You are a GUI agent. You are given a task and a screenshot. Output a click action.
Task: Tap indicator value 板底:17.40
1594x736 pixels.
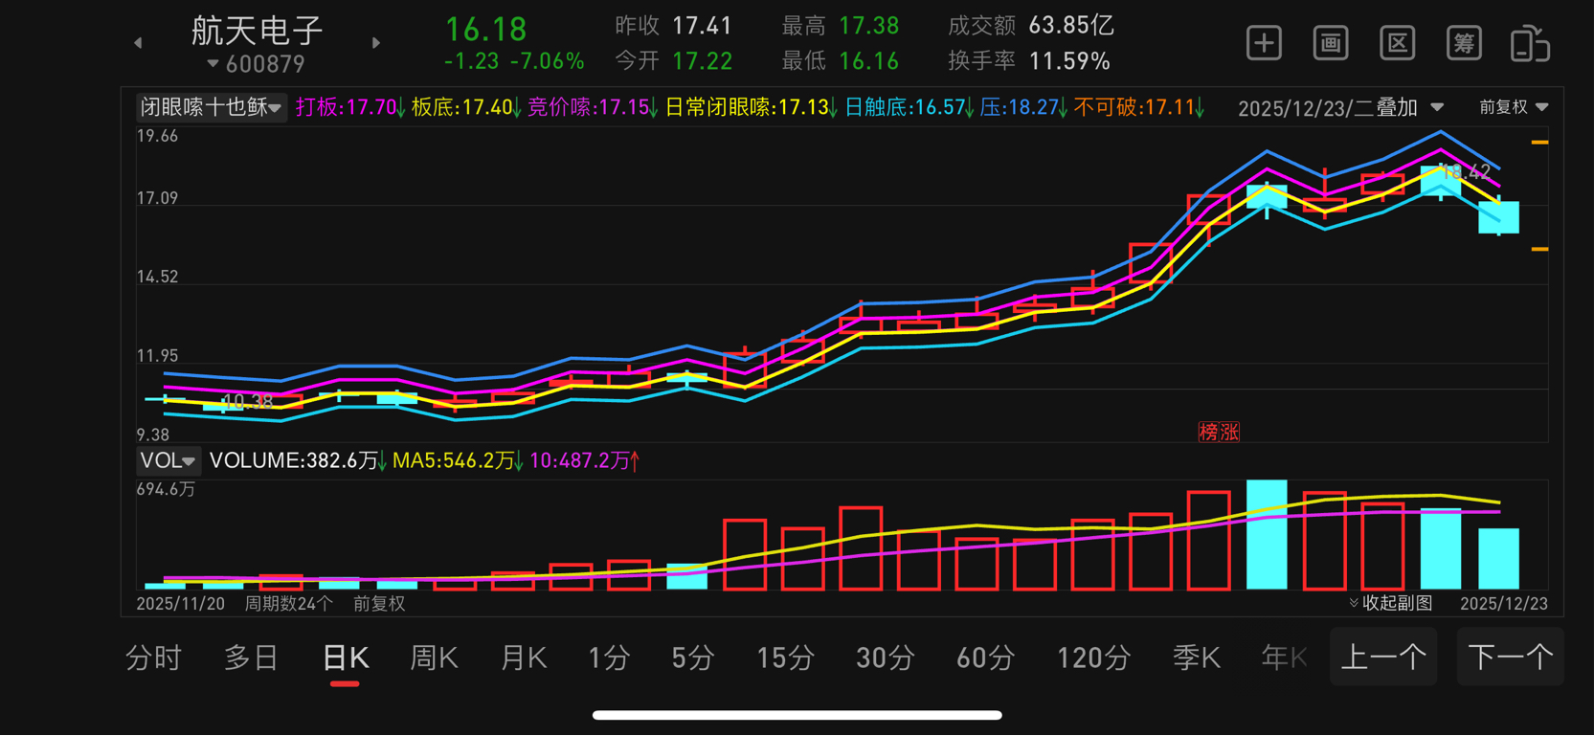pos(466,107)
